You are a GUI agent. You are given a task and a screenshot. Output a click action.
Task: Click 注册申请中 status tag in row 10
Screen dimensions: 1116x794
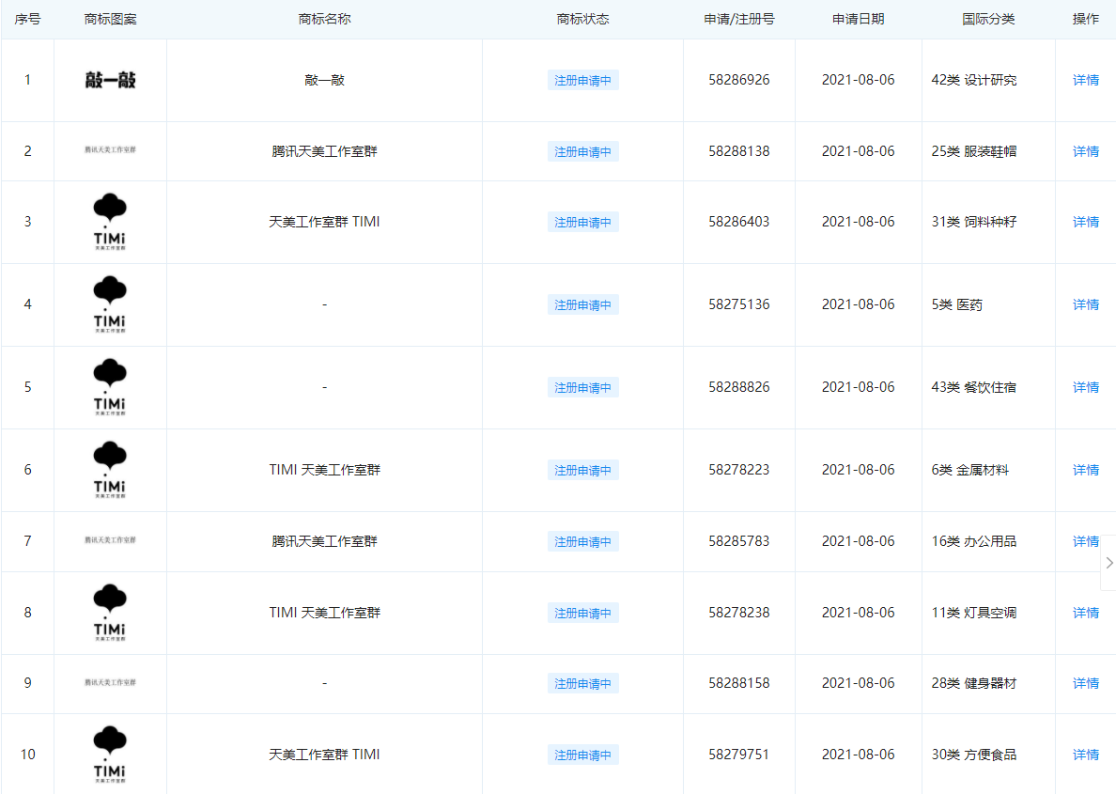coord(583,755)
